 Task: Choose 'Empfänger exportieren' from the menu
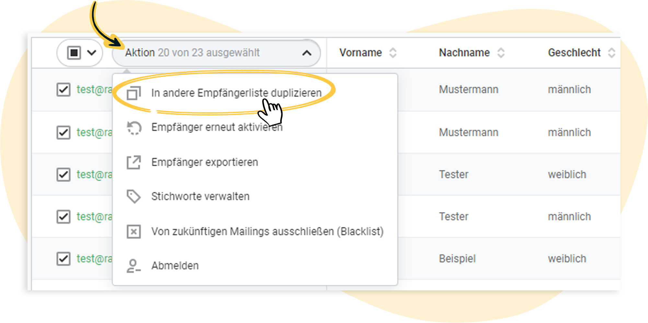[x=204, y=162]
